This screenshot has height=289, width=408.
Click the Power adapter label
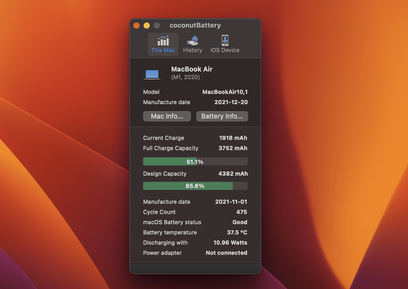(x=162, y=253)
